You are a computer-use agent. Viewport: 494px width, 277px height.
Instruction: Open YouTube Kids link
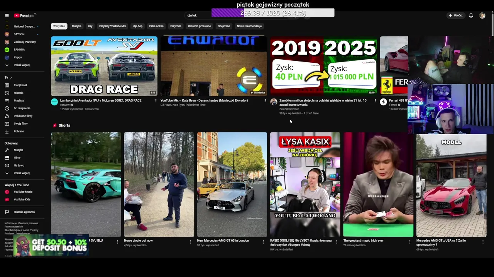(22, 199)
